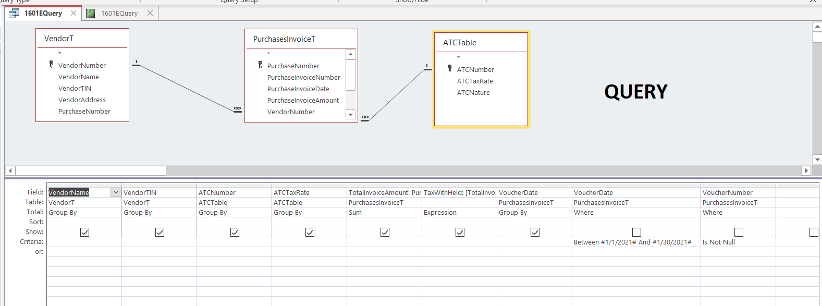Image resolution: width=822 pixels, height=306 pixels.
Task: Close the first 1601EQuery tab
Action: pyautogui.click(x=73, y=13)
